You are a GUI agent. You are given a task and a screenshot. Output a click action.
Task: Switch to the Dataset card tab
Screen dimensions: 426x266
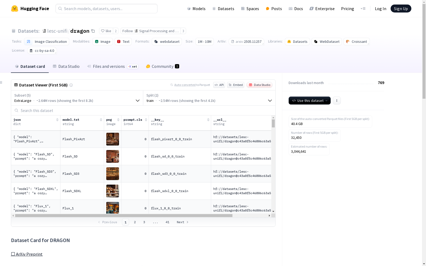click(30, 66)
